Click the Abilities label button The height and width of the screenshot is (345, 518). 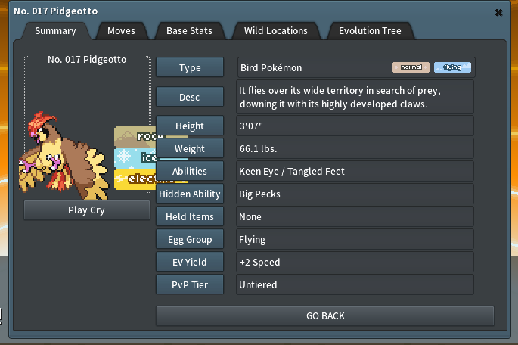tap(190, 171)
